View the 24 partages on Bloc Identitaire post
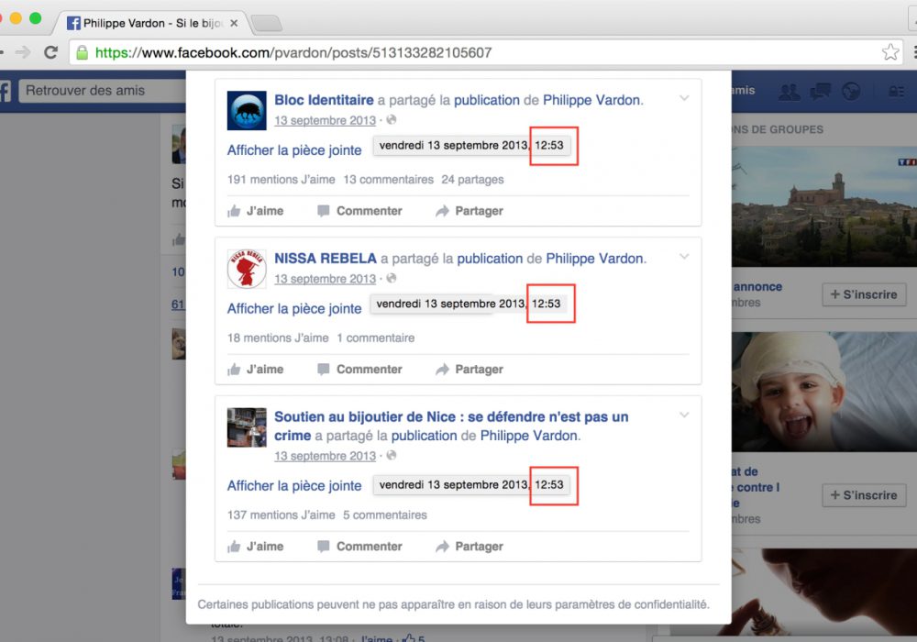Viewport: 917px width, 642px height. pos(472,180)
